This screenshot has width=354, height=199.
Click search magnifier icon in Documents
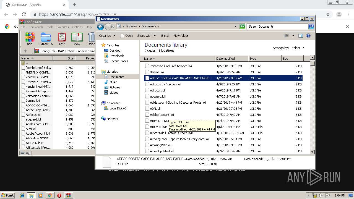click(311, 27)
